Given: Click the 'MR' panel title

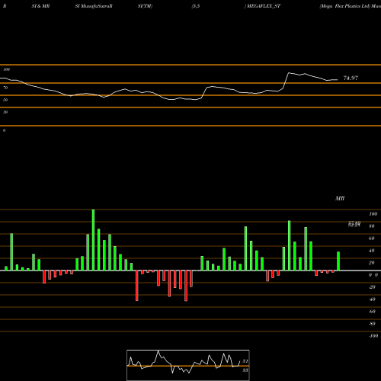Looking at the screenshot, I should pos(340,198).
